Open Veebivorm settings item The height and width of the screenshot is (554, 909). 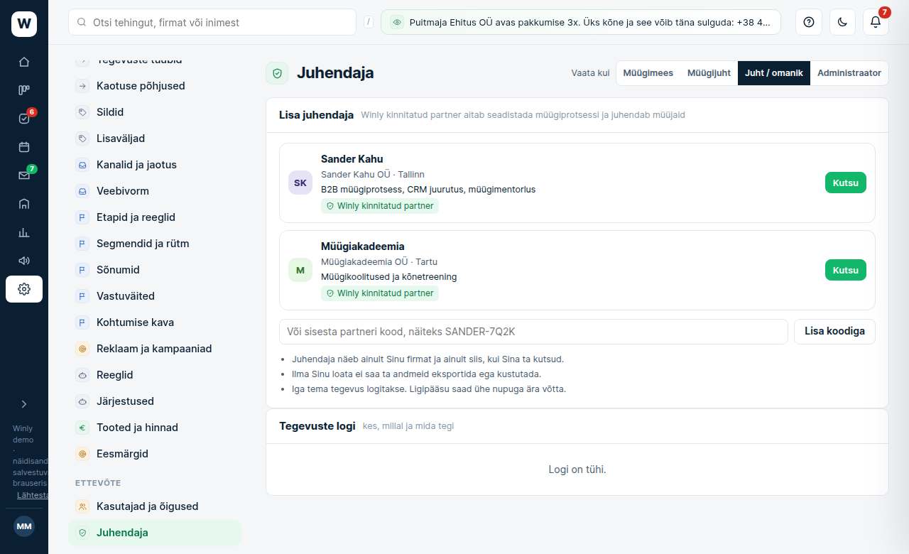pyautogui.click(x=155, y=191)
